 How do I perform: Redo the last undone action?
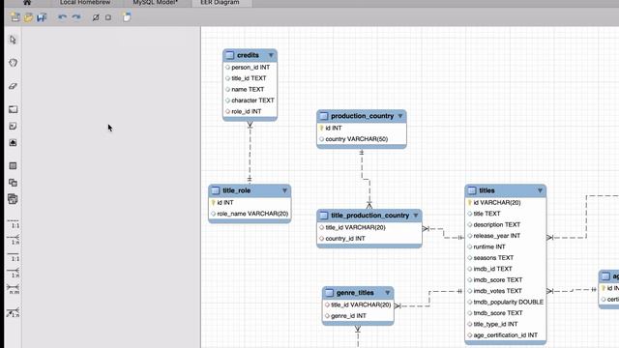(x=75, y=17)
